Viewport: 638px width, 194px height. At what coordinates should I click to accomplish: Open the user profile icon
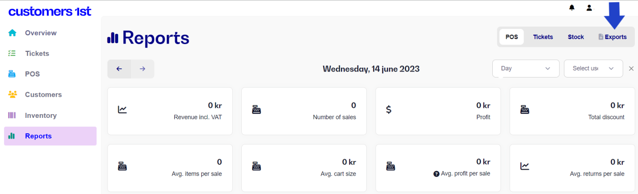pos(589,8)
